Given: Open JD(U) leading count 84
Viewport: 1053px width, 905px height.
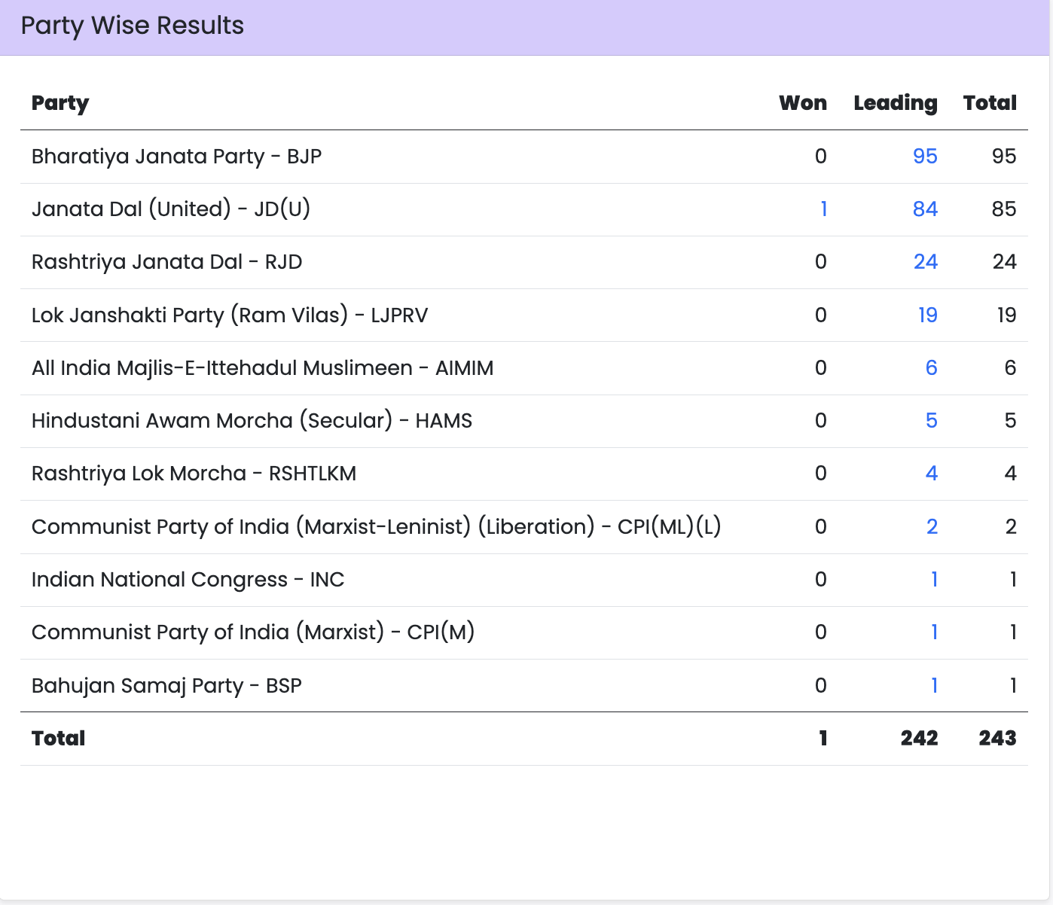Looking at the screenshot, I should [924, 209].
